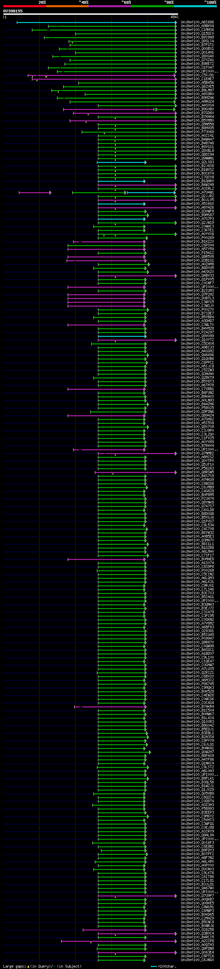Open hit UniRef100_A9BKV4
Image resolution: width=220 pixels, height=969 pixels.
197,26
